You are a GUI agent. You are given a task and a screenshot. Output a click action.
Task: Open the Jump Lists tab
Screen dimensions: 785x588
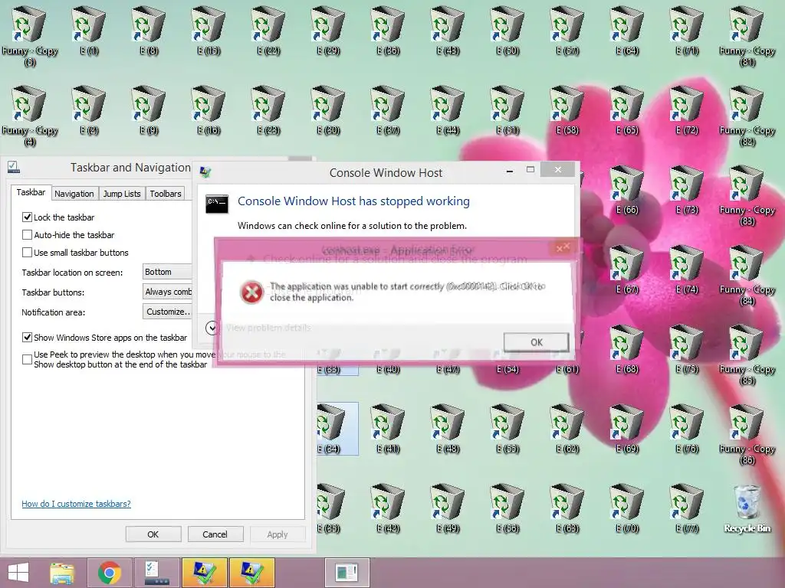point(122,194)
